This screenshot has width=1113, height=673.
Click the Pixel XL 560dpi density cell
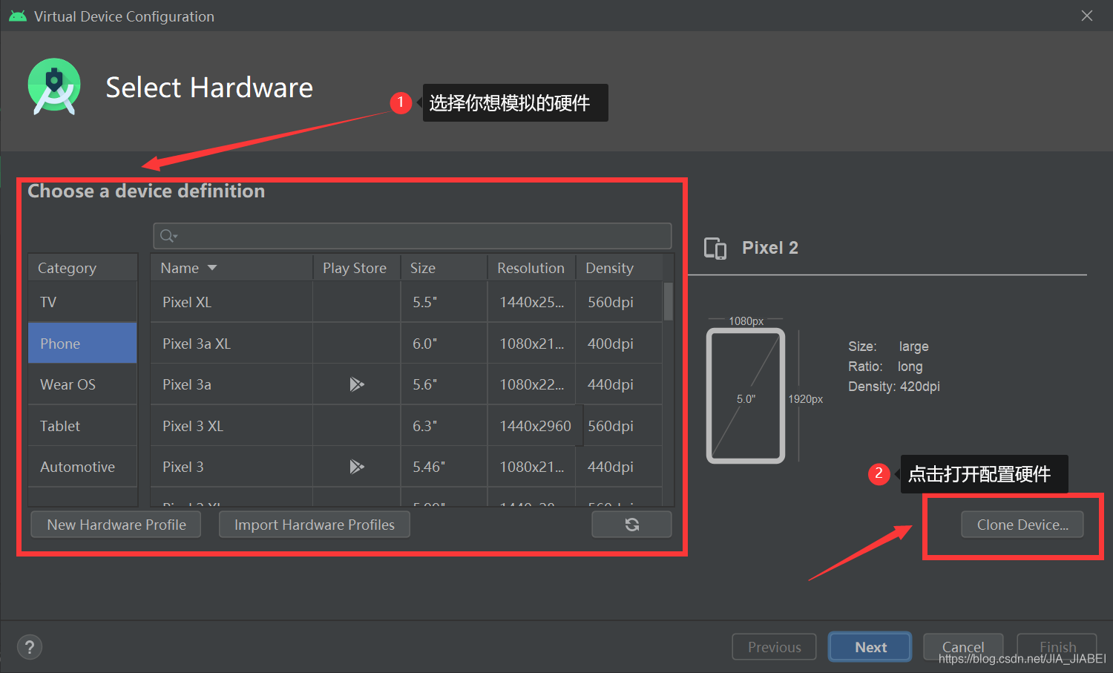click(x=619, y=302)
